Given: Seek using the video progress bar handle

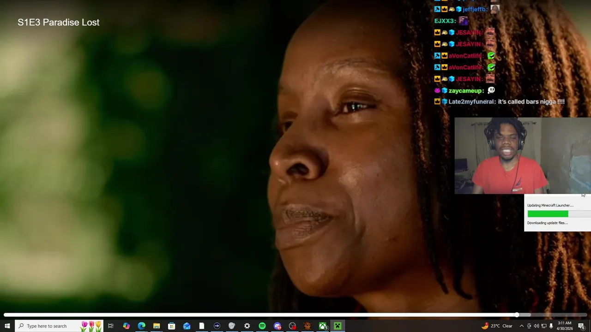Looking at the screenshot, I should (x=517, y=315).
